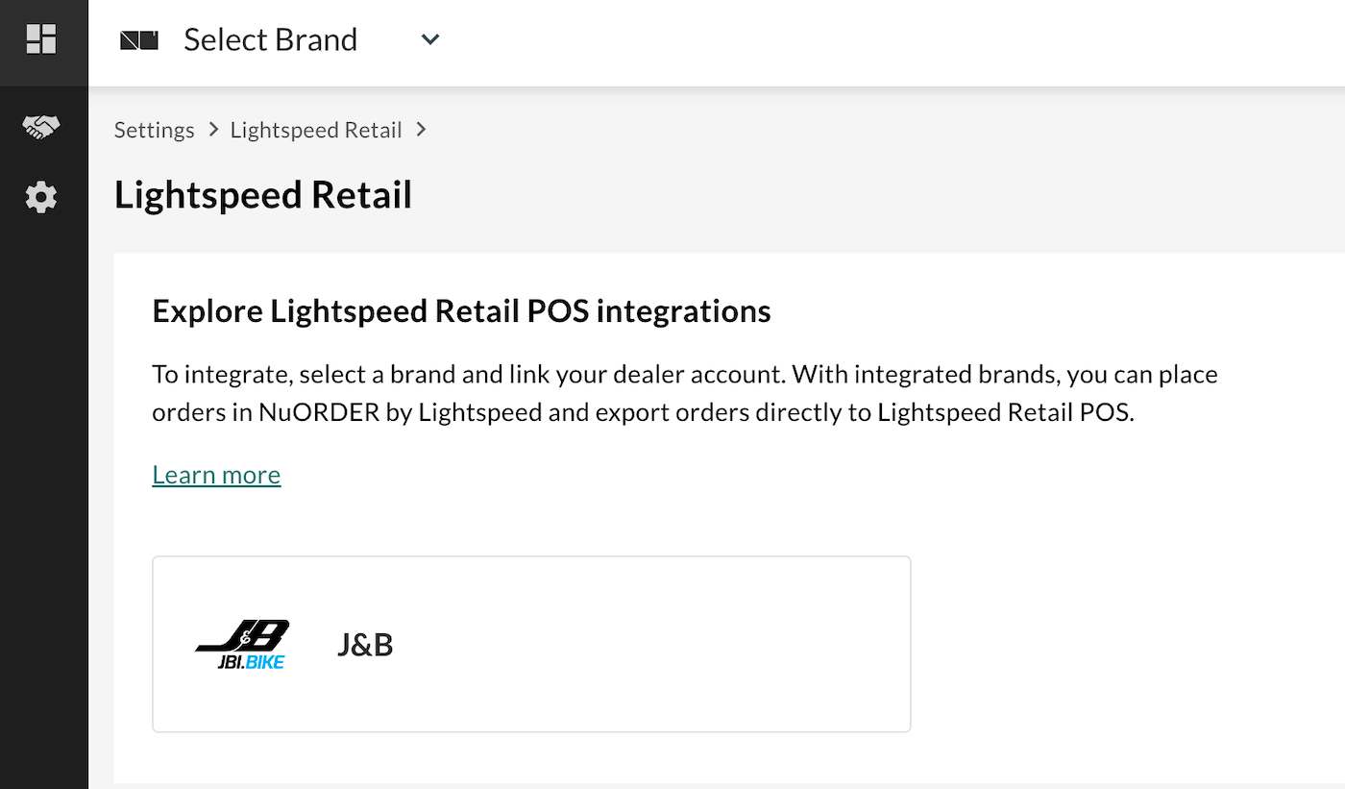This screenshot has height=789, width=1345.
Task: Click the handshake icon in sidebar
Action: click(x=41, y=127)
